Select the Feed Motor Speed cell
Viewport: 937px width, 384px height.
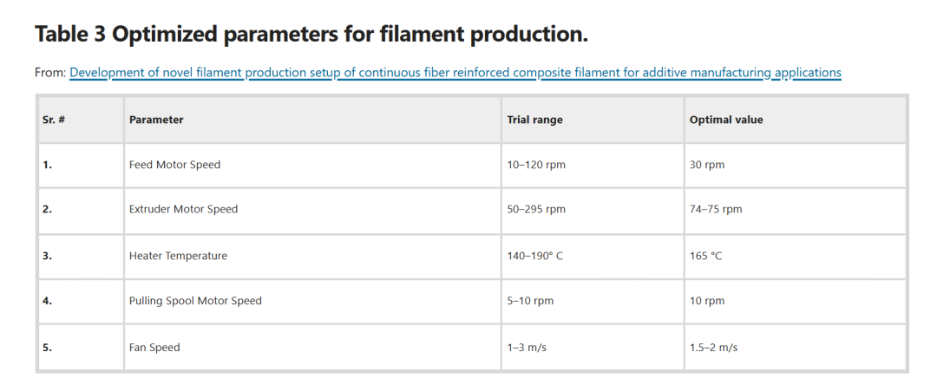(x=174, y=165)
